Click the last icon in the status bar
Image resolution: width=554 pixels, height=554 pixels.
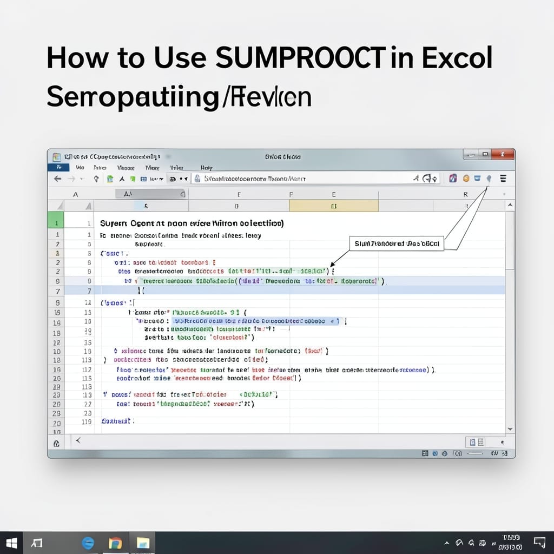[505, 453]
